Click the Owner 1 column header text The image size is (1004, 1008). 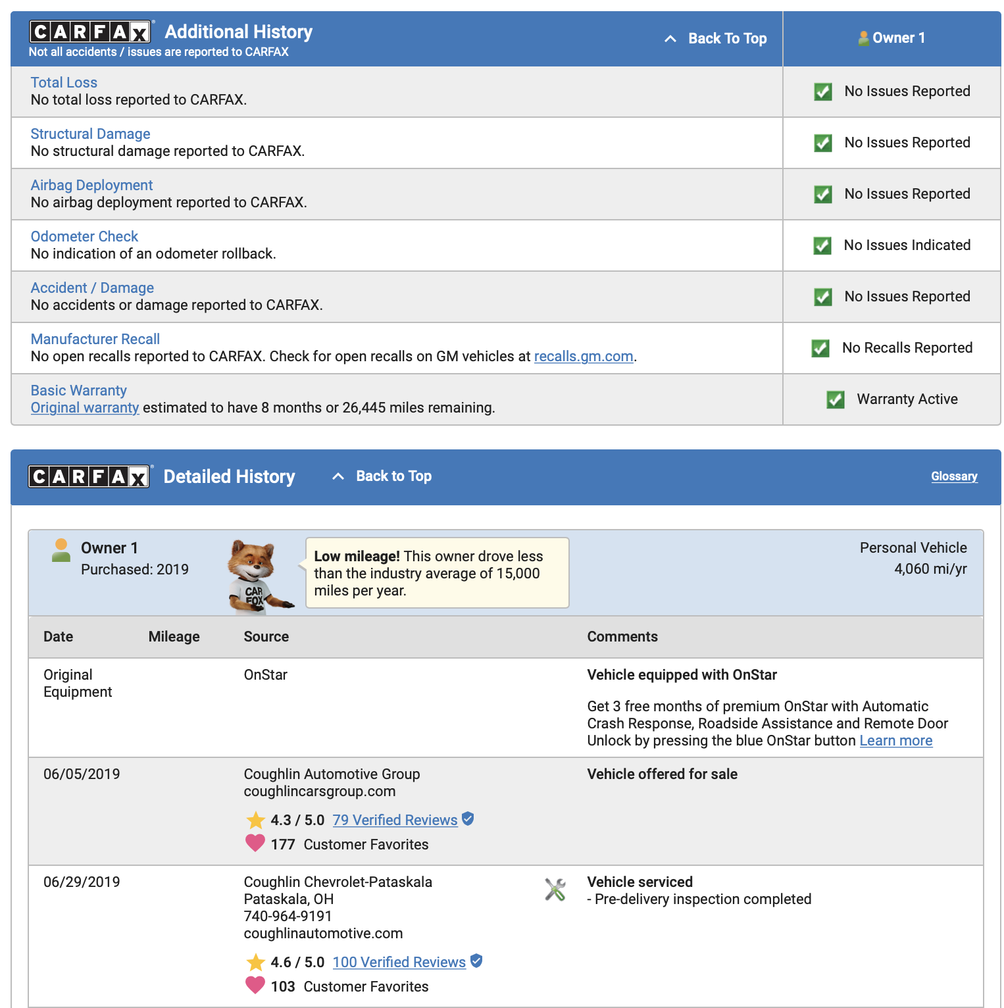click(899, 38)
